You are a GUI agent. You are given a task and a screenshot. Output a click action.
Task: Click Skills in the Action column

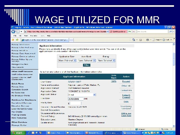[x=126, y=102]
